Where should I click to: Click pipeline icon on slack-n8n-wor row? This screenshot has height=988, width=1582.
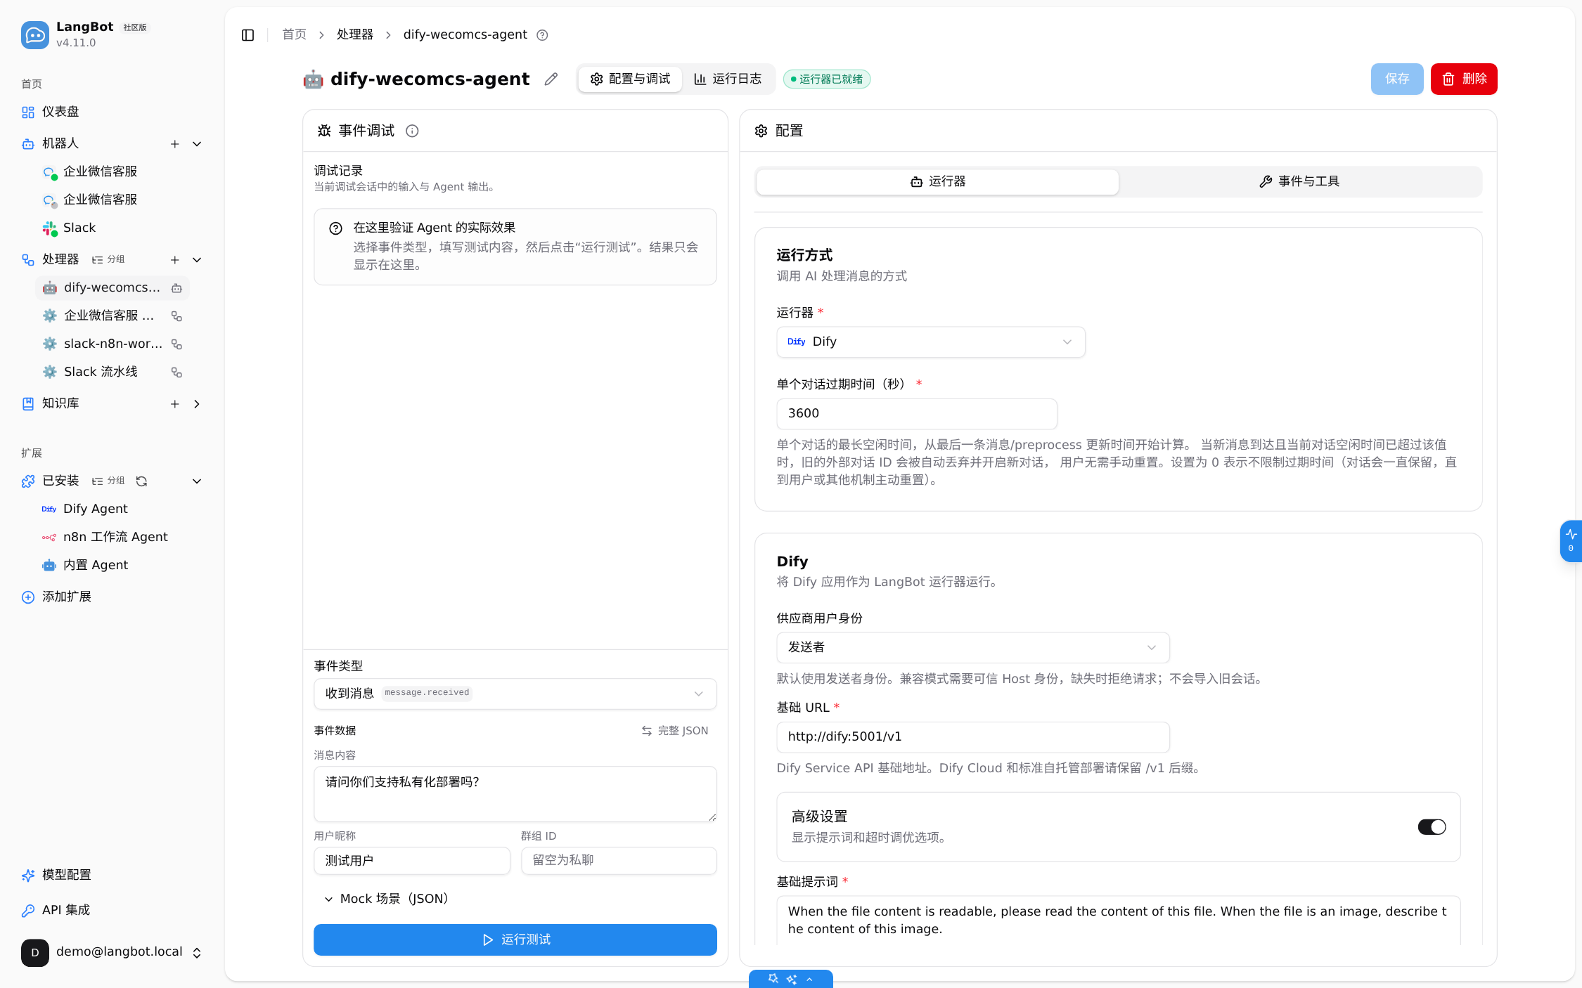pos(177,344)
